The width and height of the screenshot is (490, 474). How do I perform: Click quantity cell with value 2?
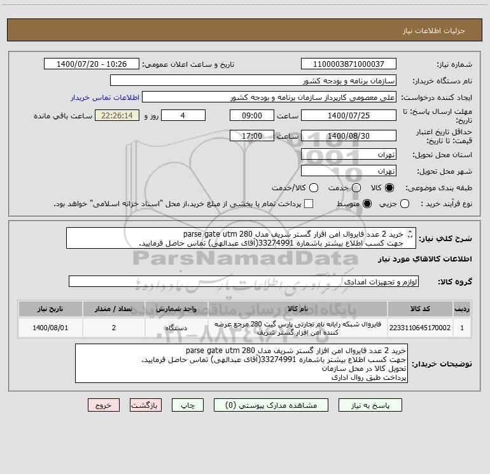point(114,328)
